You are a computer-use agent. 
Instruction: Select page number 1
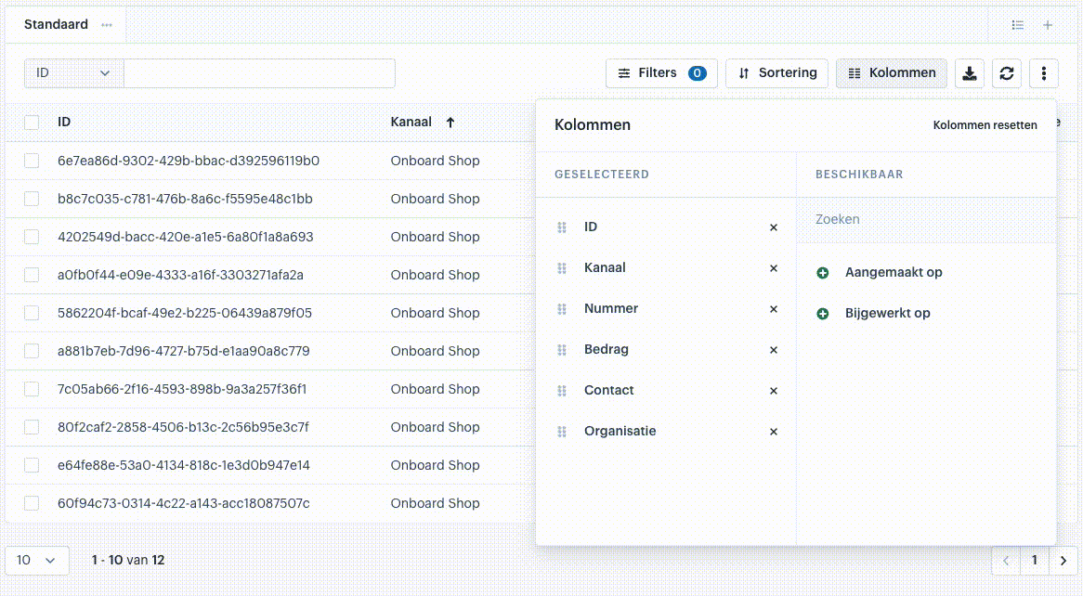1035,560
